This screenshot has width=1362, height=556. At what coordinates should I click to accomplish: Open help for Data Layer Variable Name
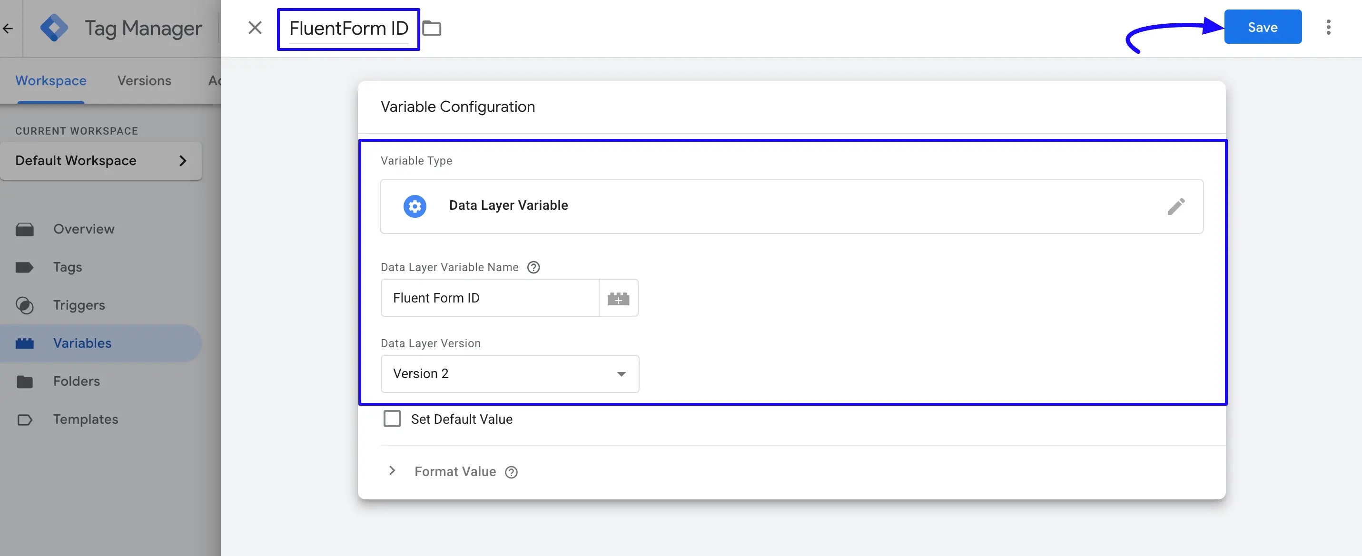(x=533, y=267)
